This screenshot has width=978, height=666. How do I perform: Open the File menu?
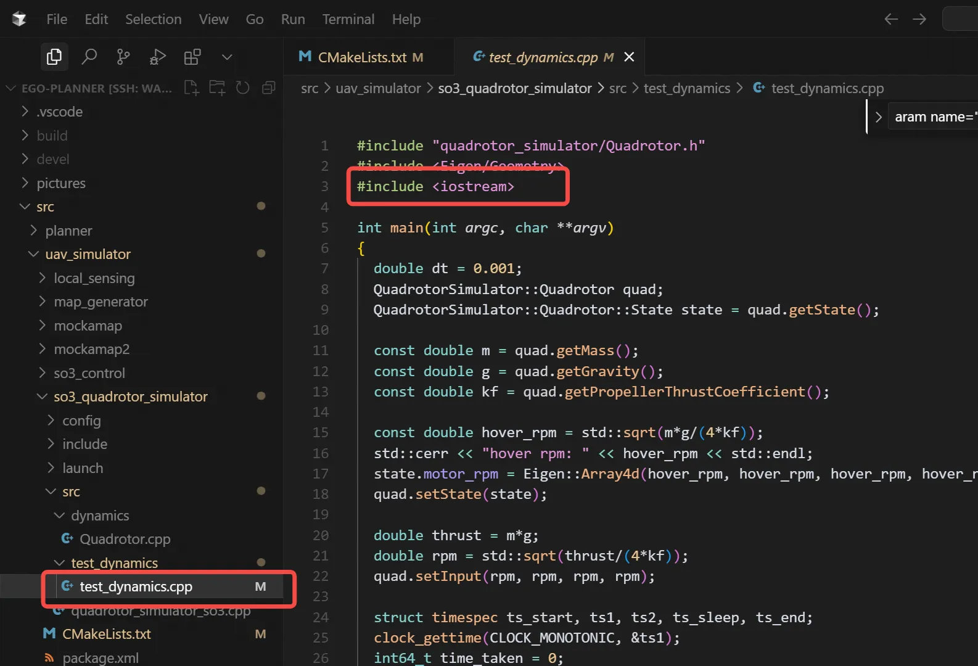click(57, 19)
